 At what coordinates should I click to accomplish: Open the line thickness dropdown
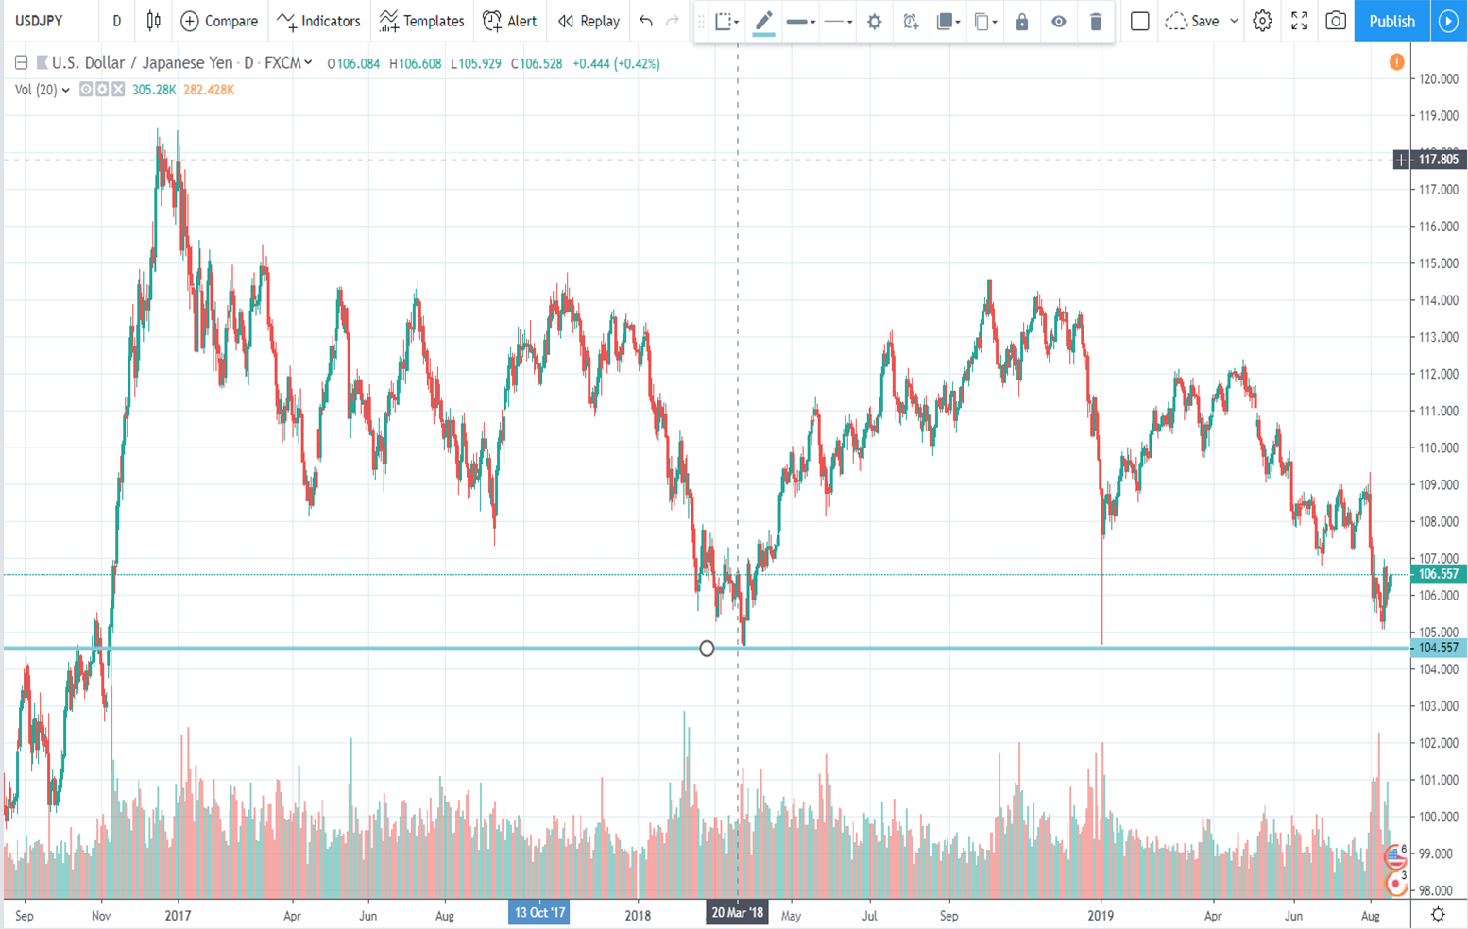pyautogui.click(x=801, y=22)
